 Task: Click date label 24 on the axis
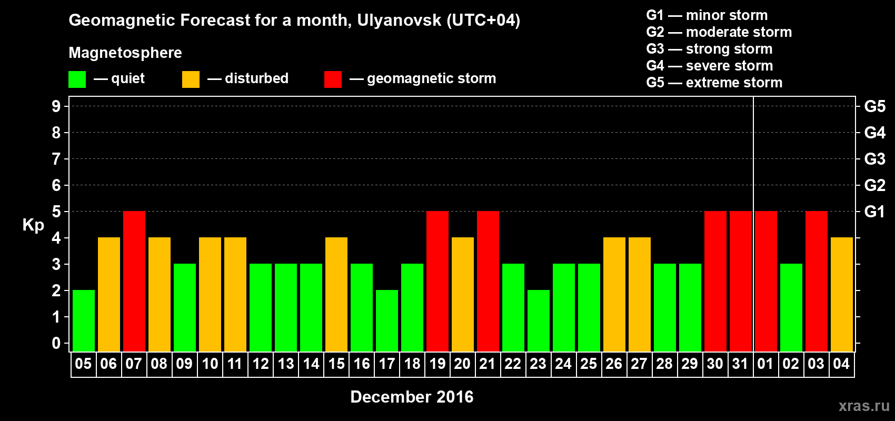coord(563,364)
